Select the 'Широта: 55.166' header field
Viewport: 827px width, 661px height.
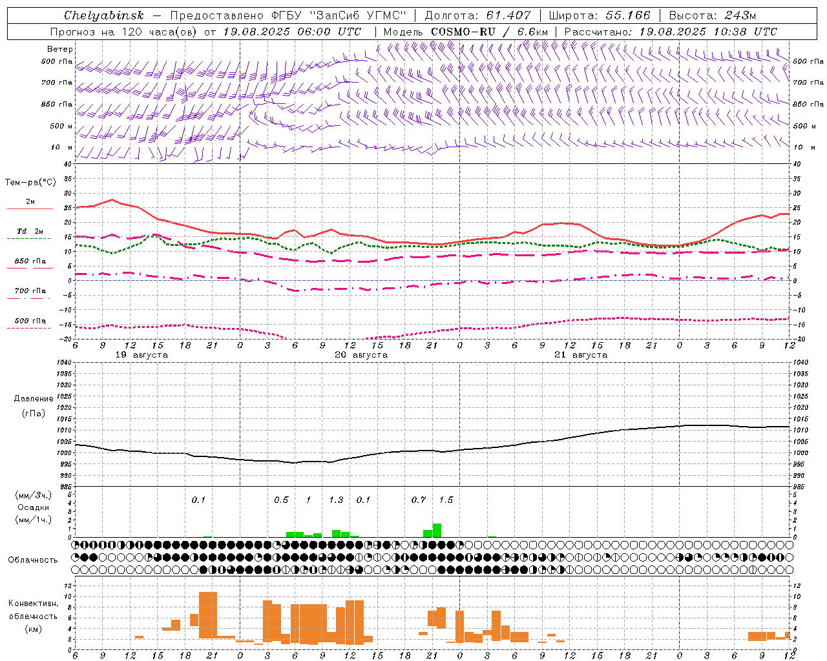click(600, 15)
